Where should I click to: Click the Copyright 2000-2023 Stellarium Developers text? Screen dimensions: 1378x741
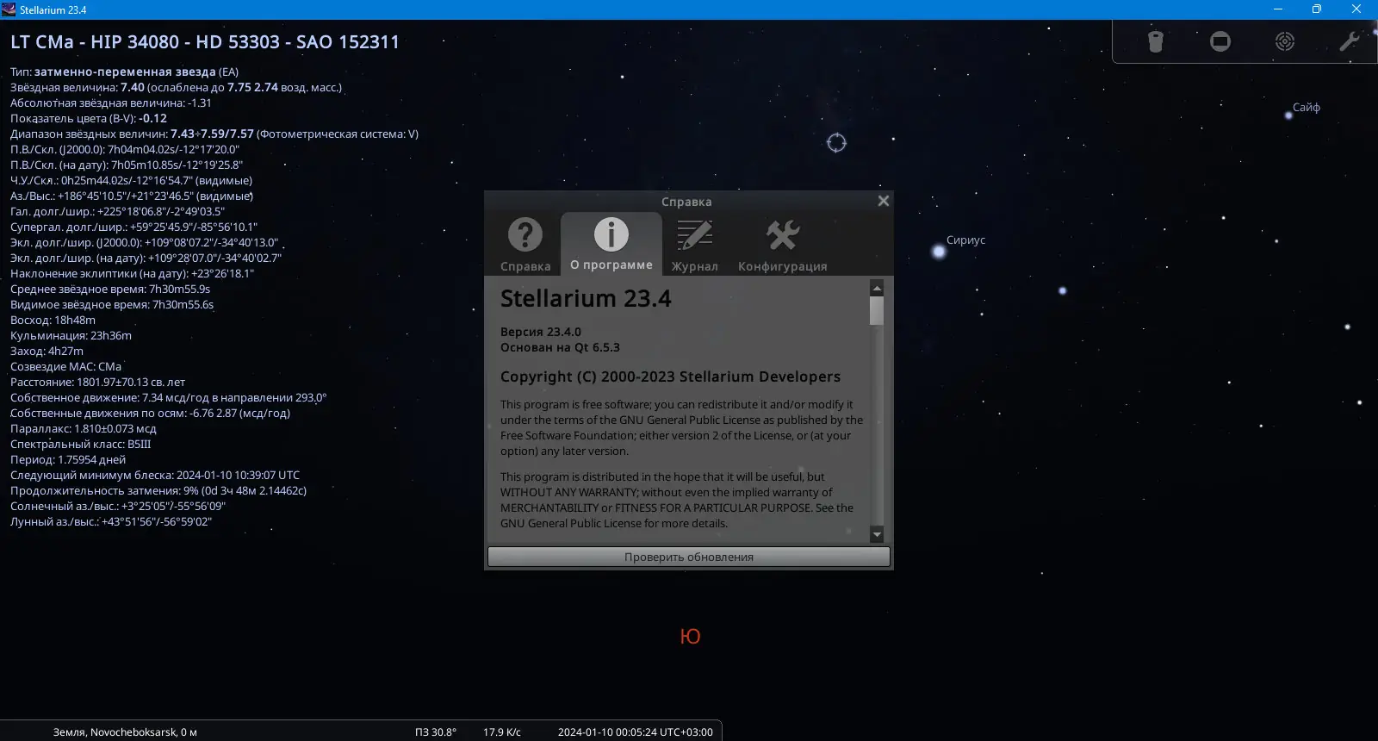670,377
